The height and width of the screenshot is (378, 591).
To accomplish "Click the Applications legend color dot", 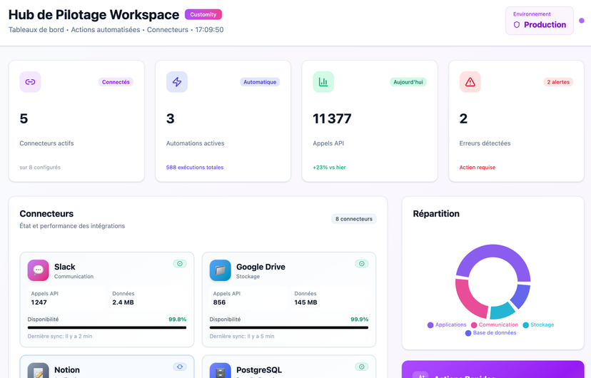I will click(430, 325).
